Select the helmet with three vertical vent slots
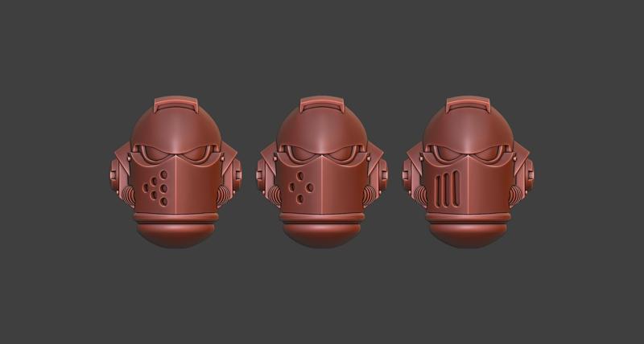The image size is (644, 344). pyautogui.click(x=469, y=172)
